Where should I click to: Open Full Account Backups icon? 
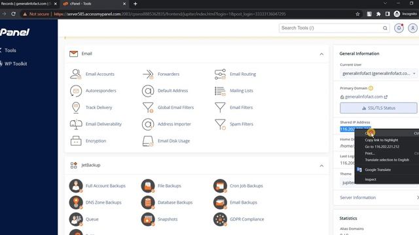[x=76, y=185]
